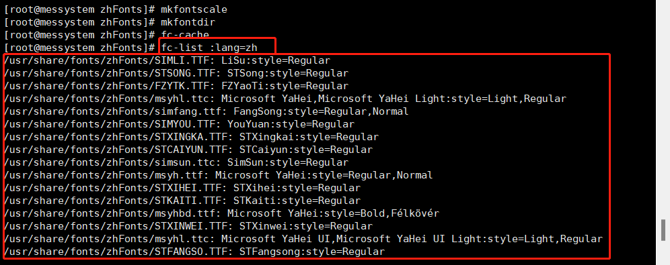670x265 pixels.
Task: Select the STKAITI.TTF STKaiti line
Action: 182,201
